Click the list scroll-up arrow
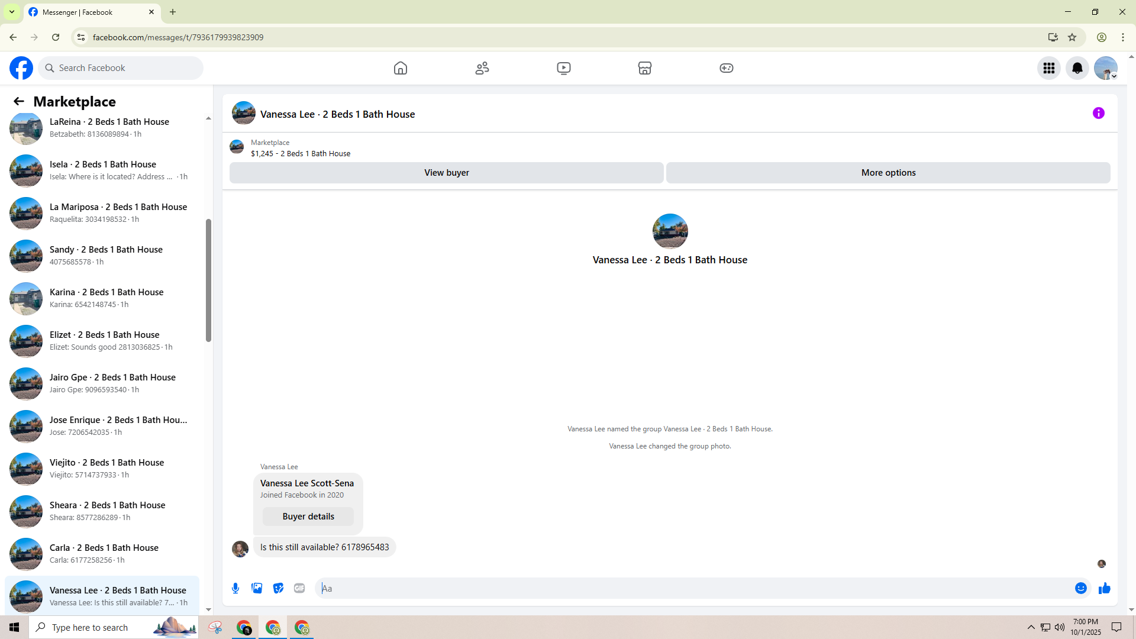Image resolution: width=1136 pixels, height=639 pixels. coord(208,118)
